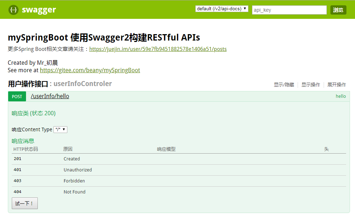Click the 浏览 explore button
This screenshot has width=355, height=218.
pyautogui.click(x=338, y=10)
